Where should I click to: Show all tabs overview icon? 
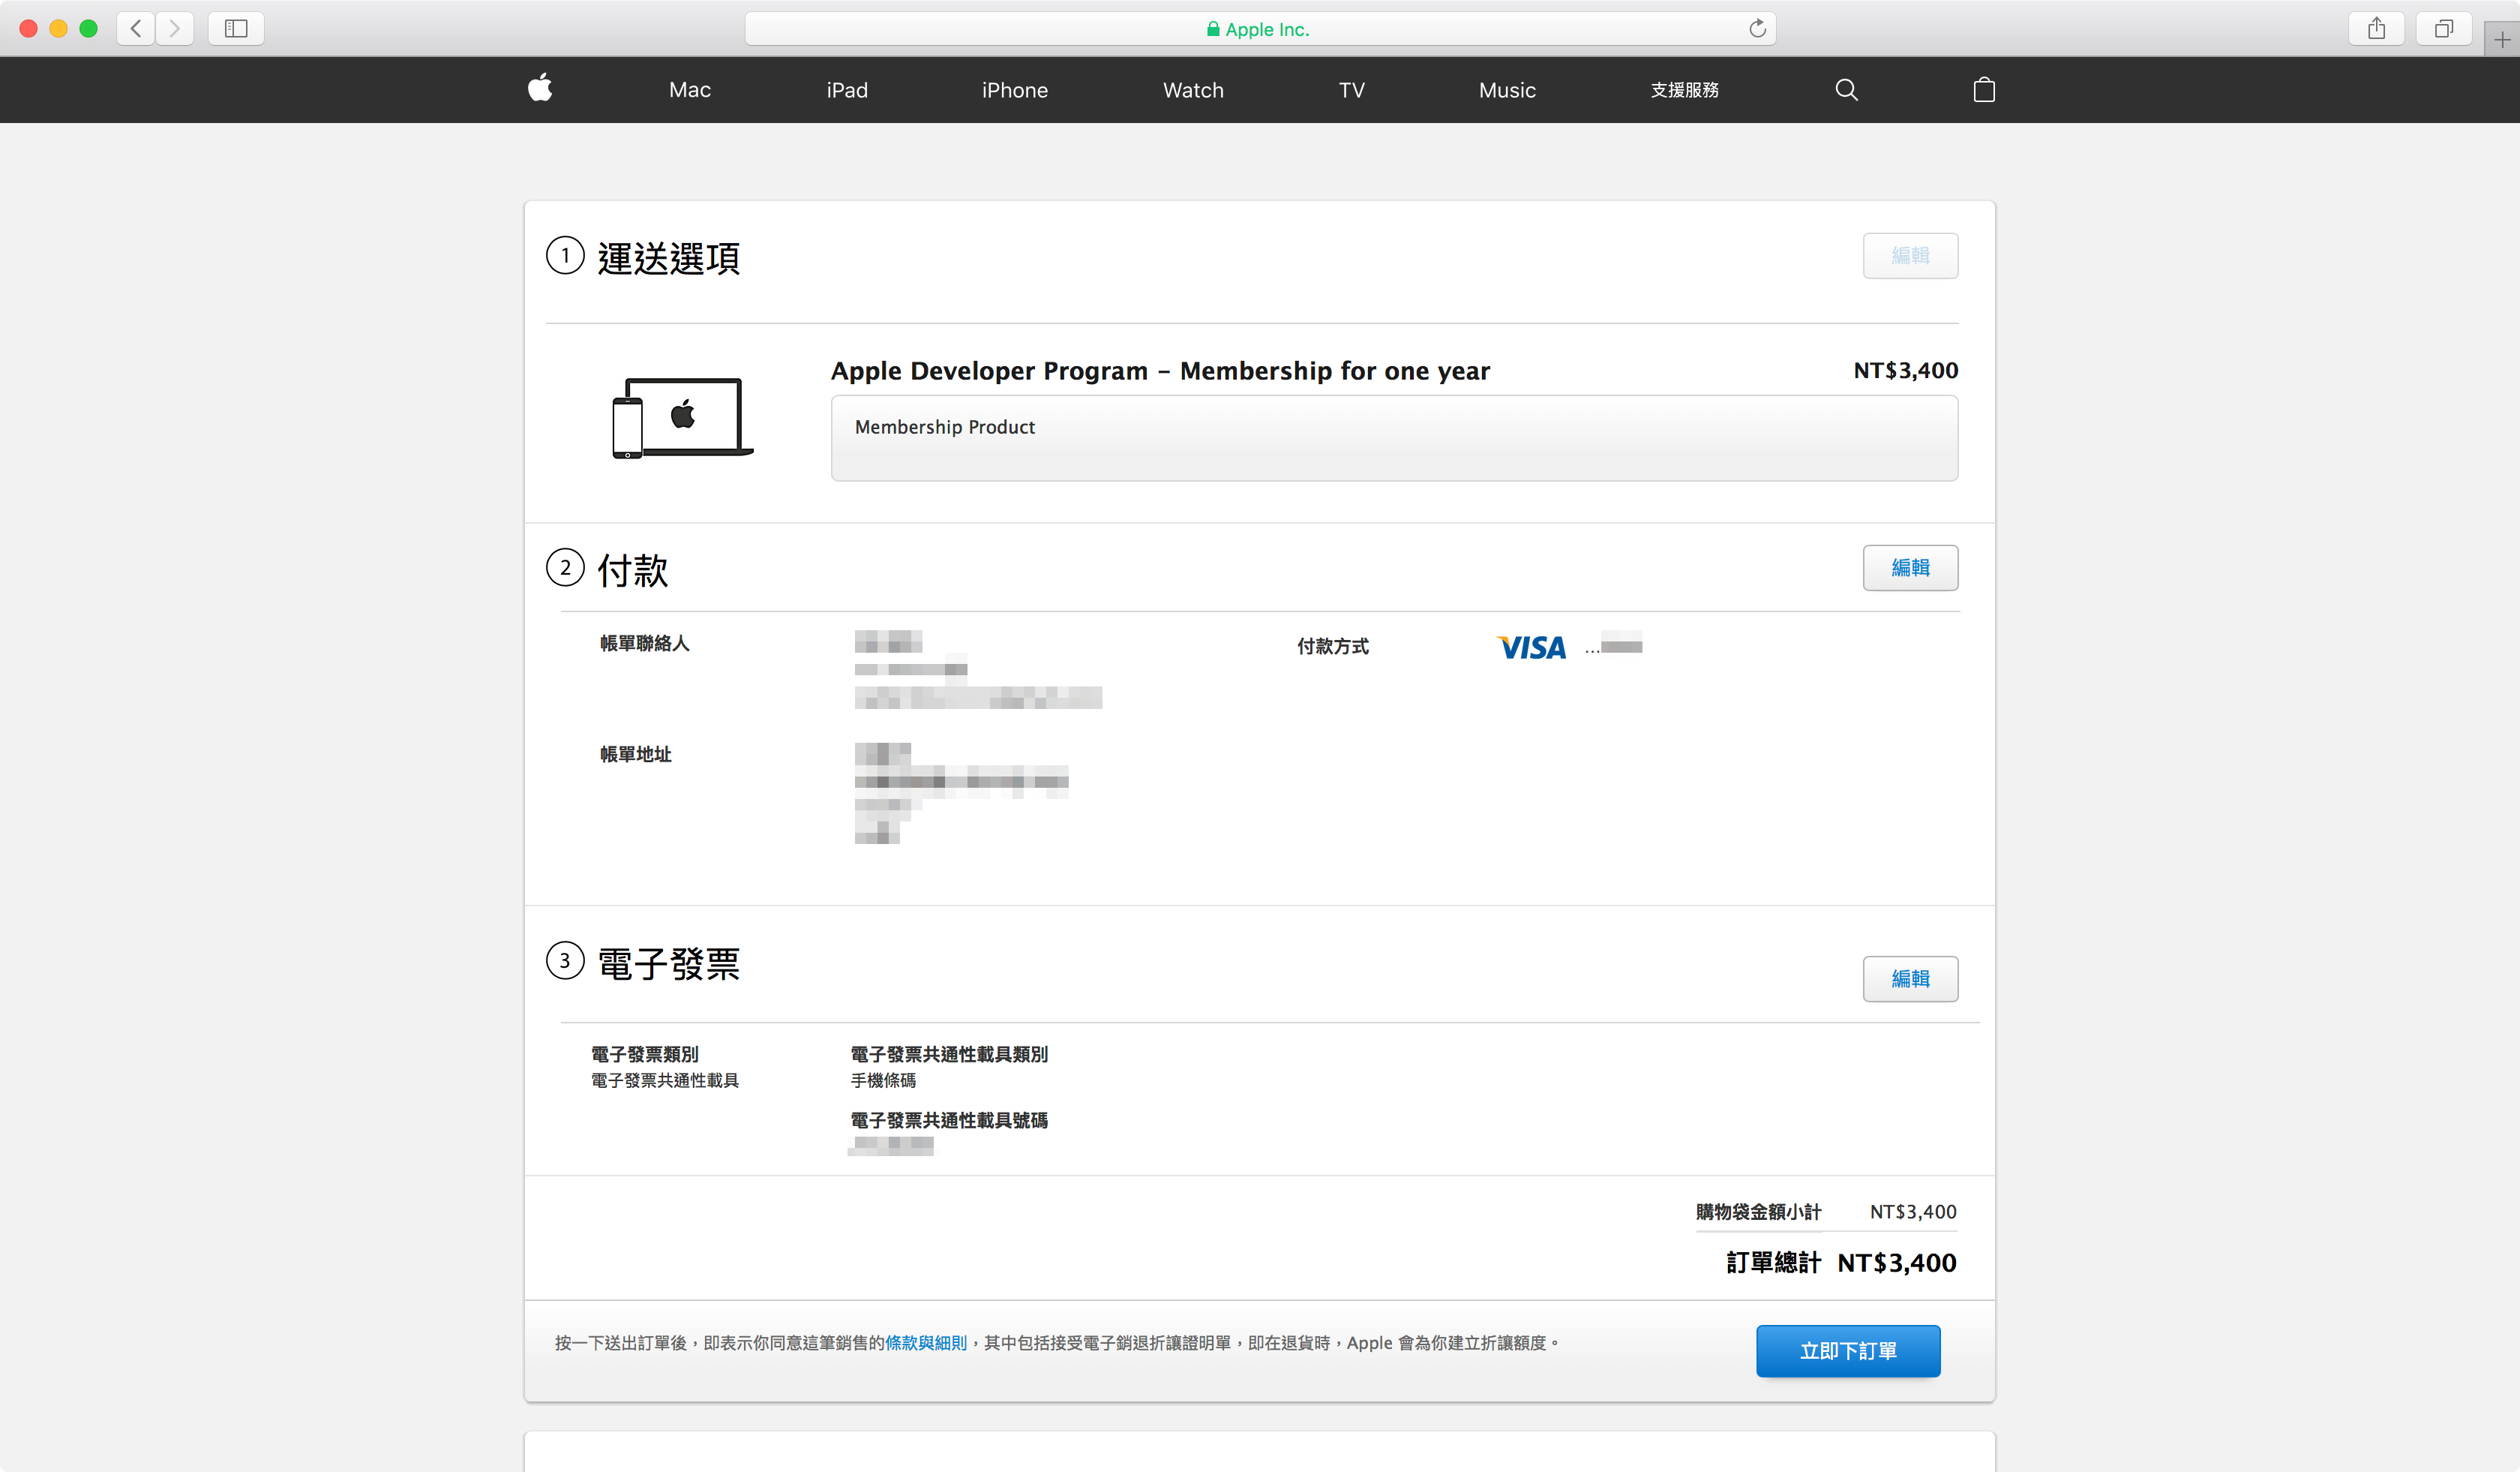click(x=2443, y=28)
